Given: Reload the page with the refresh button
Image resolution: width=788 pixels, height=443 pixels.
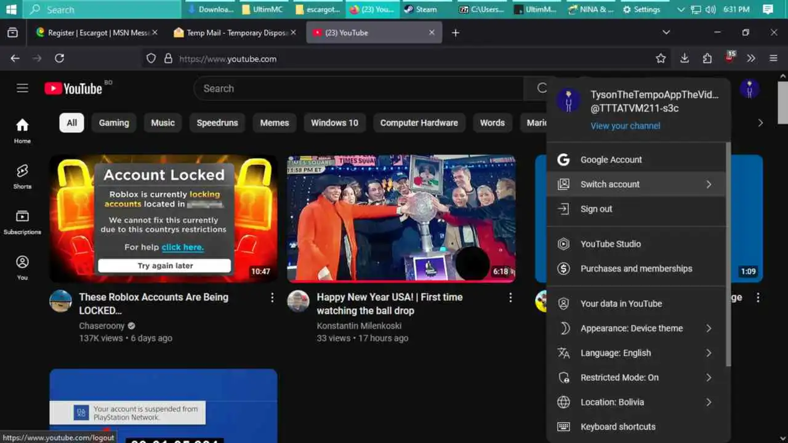Looking at the screenshot, I should (59, 58).
